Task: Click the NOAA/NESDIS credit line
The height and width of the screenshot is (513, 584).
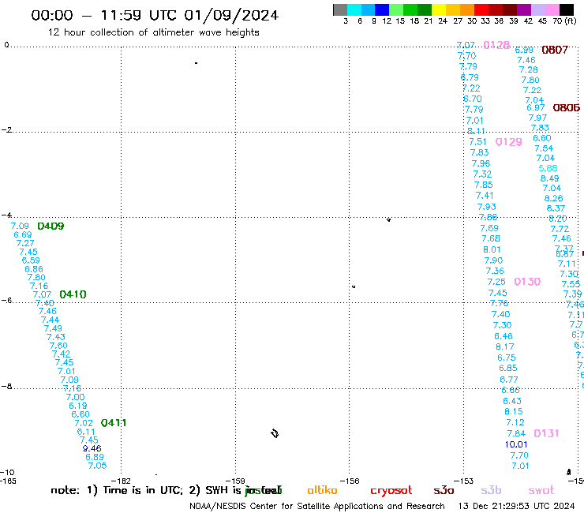Action: pyautogui.click(x=317, y=507)
